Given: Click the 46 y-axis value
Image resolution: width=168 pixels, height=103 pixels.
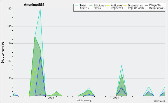Looking at the screenshot, I should point(10,26).
